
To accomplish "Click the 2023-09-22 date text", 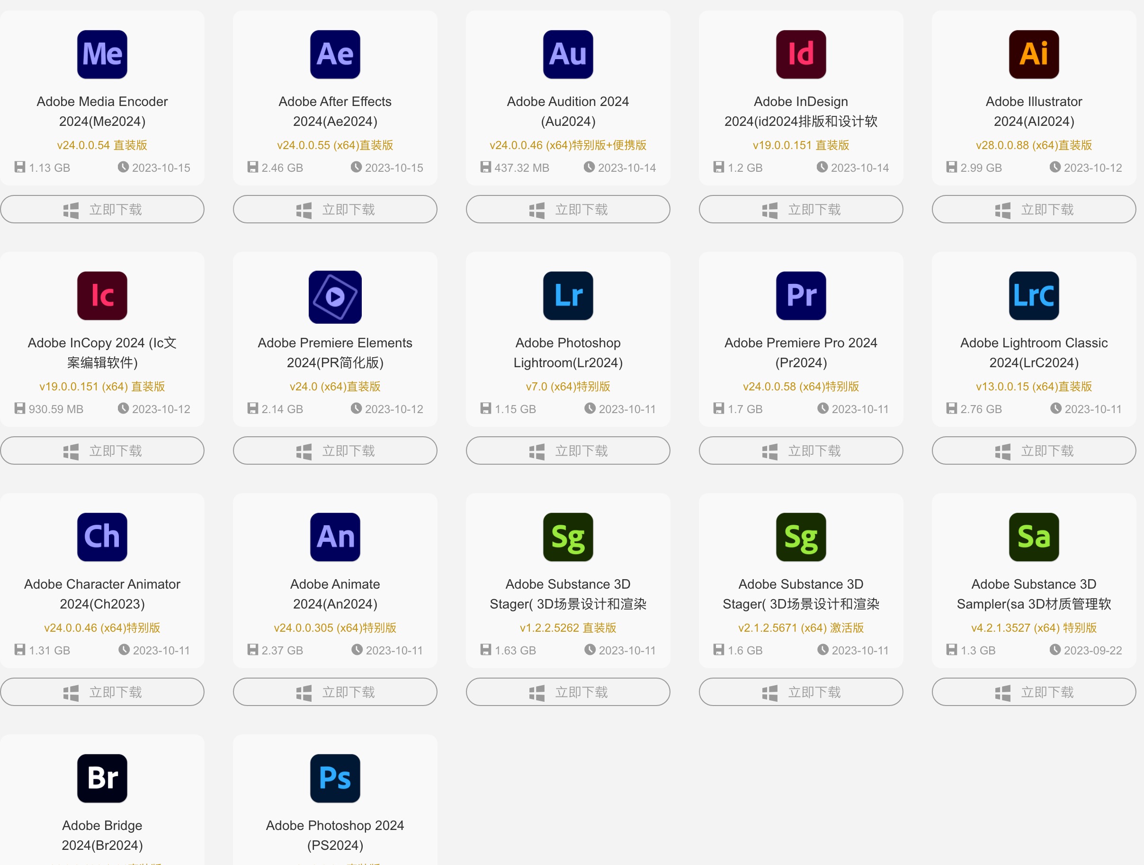I will coord(1093,651).
